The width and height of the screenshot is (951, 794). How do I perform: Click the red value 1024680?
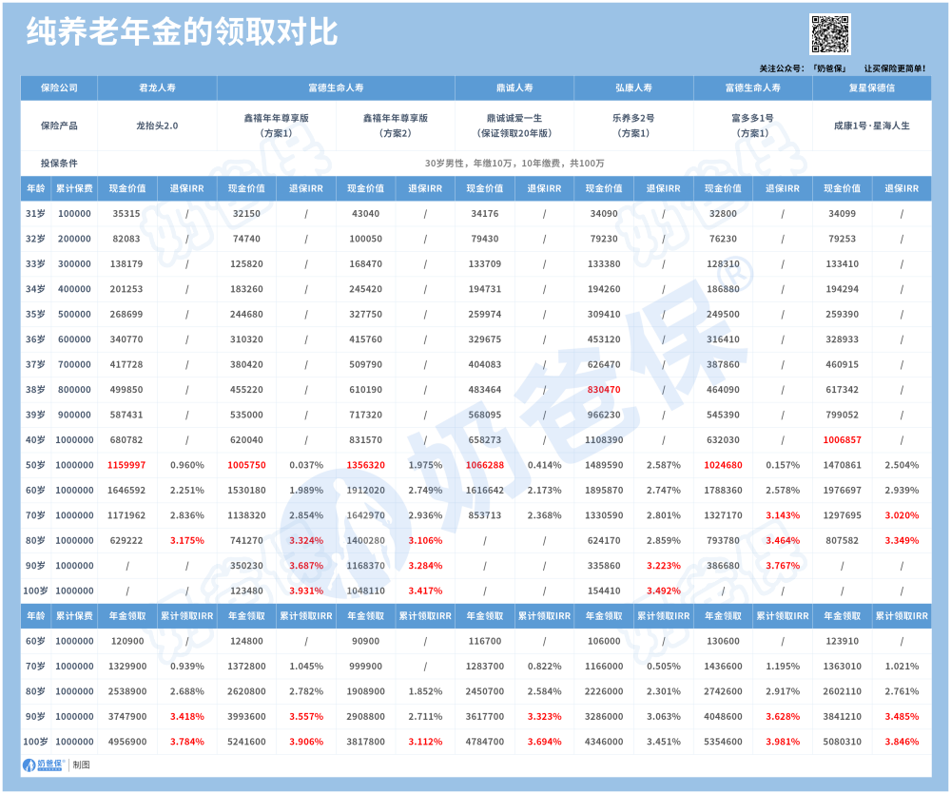723,465
